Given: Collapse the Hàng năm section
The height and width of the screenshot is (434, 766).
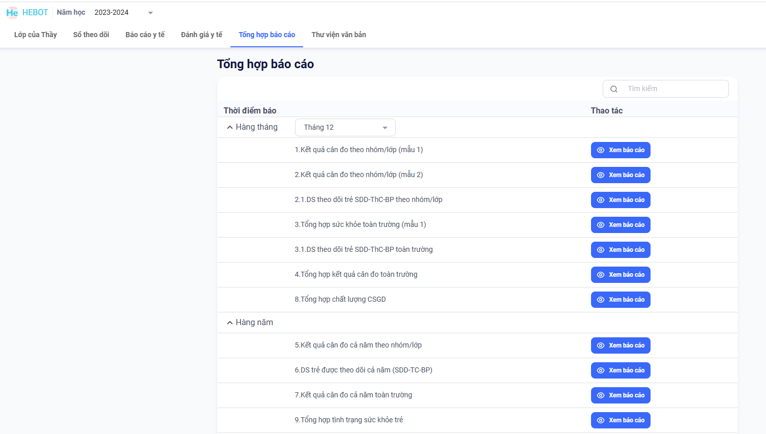Looking at the screenshot, I should 230,323.
